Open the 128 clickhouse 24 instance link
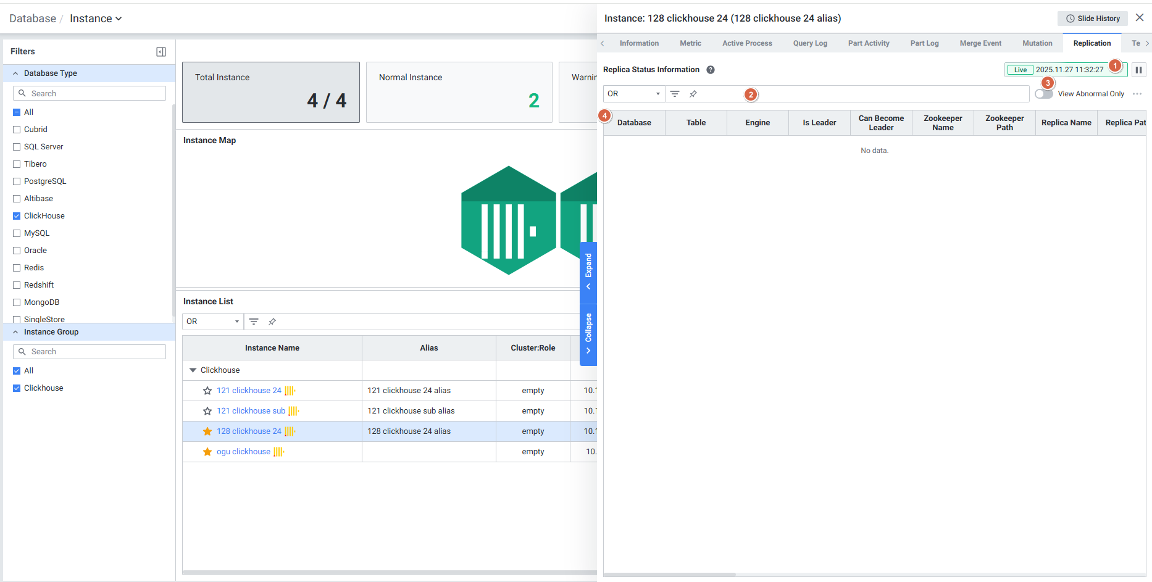 point(249,431)
